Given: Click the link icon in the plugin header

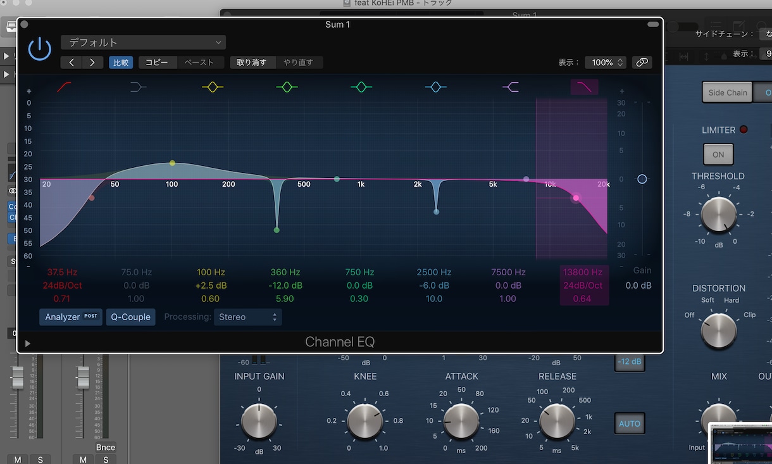Looking at the screenshot, I should pos(642,62).
